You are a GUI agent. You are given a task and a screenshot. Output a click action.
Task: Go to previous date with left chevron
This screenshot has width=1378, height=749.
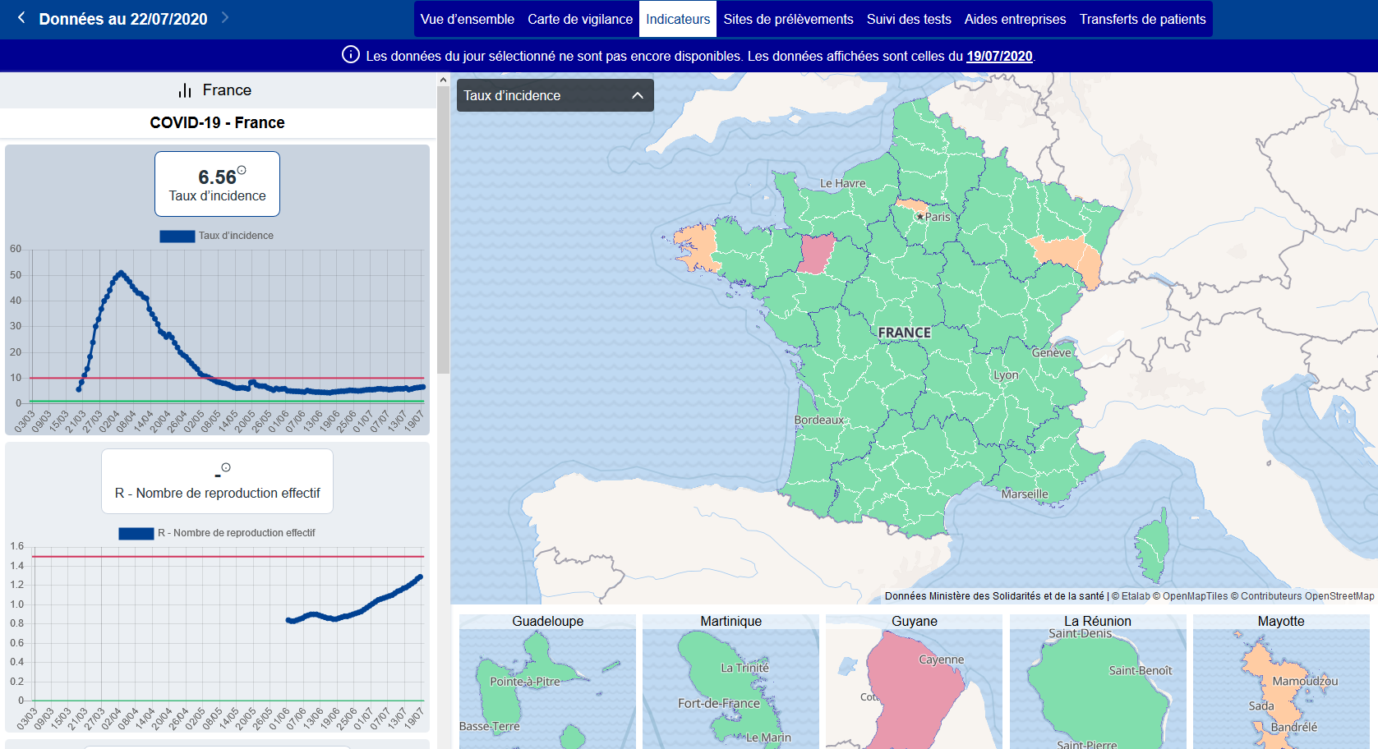[21, 18]
